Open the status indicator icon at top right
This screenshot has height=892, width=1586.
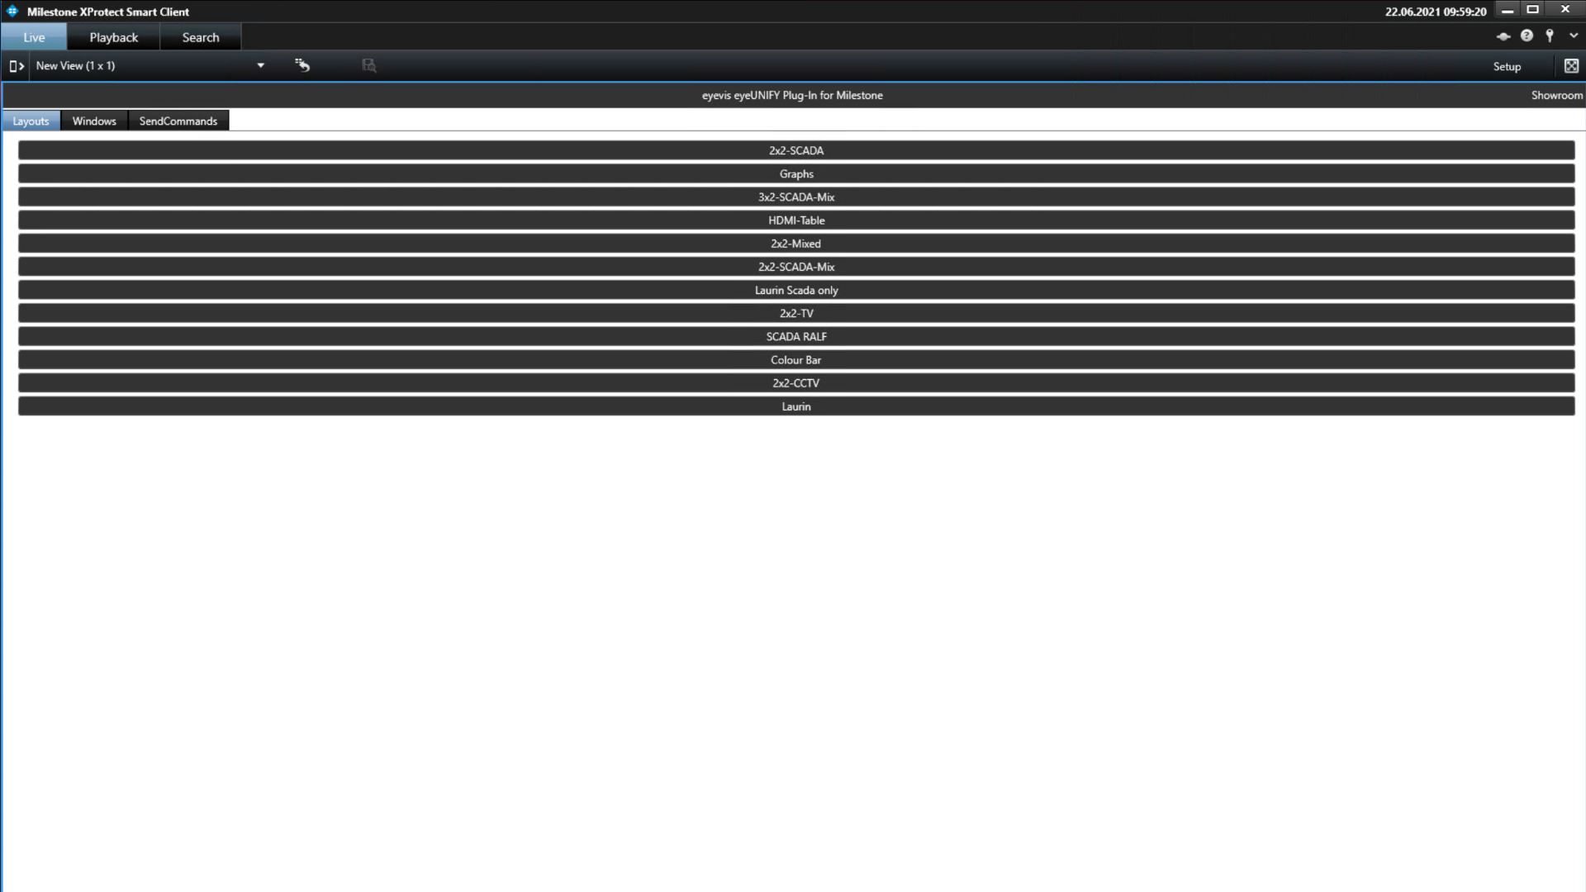point(1503,36)
